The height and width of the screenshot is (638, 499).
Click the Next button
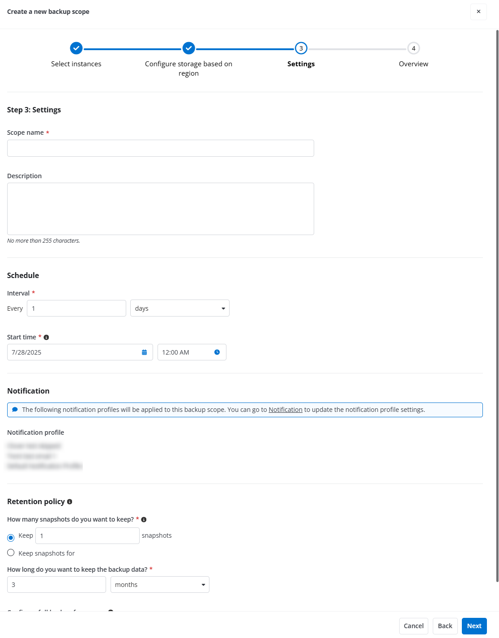click(x=474, y=626)
